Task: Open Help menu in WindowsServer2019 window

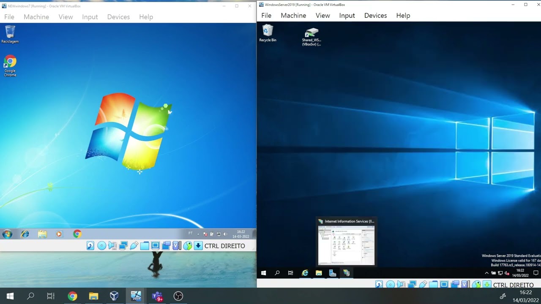Action: (x=403, y=16)
